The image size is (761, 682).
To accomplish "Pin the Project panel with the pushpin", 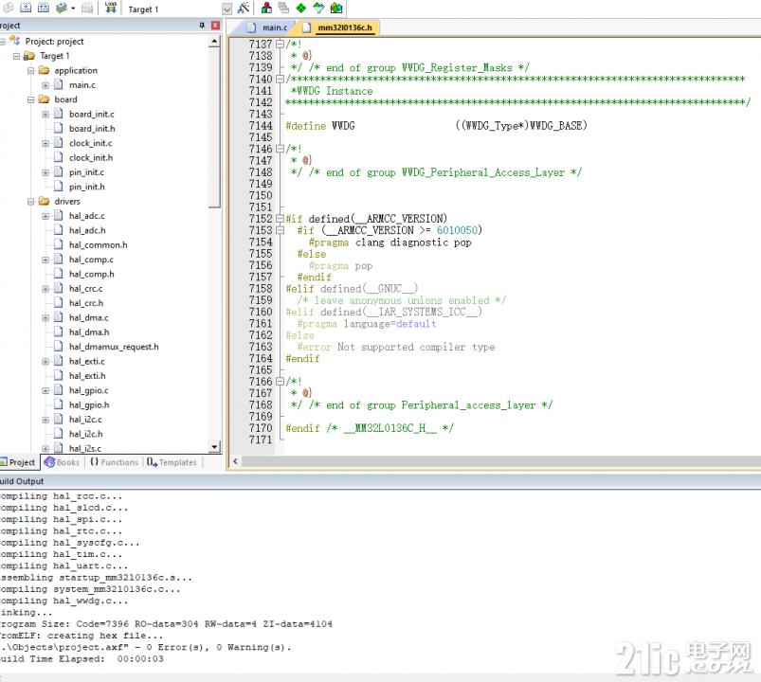I will pos(202,26).
